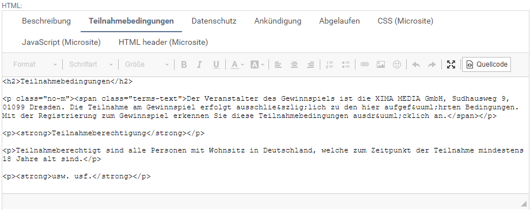Maximize the editor with fullscreen icon
530x210 pixels.
click(451, 64)
